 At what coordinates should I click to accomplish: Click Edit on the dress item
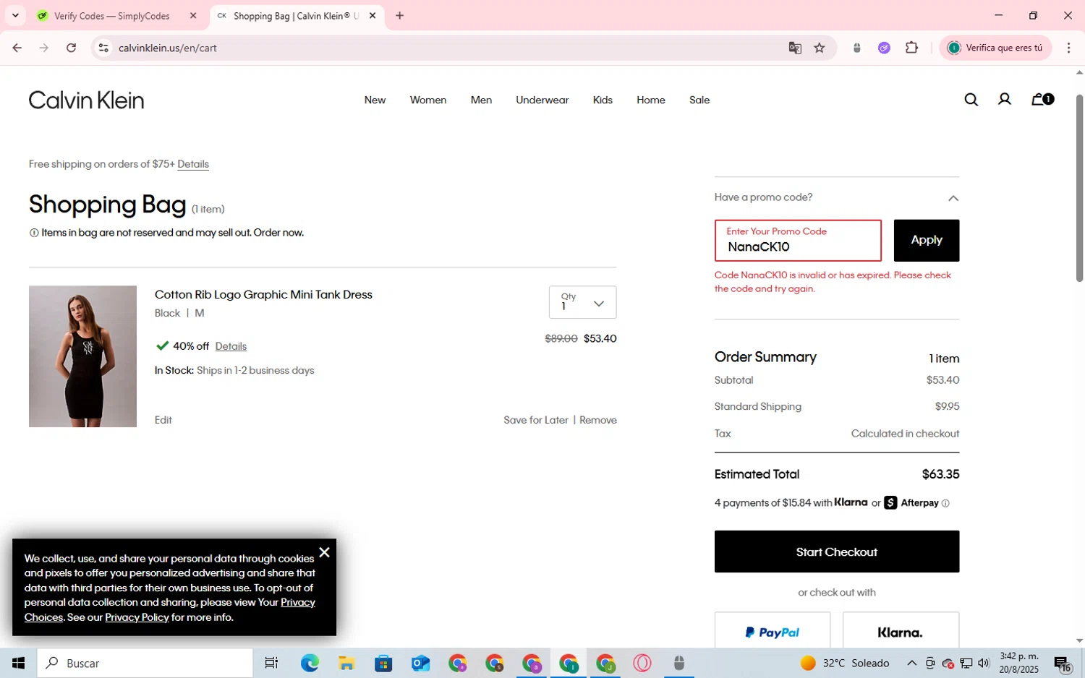[x=163, y=420]
